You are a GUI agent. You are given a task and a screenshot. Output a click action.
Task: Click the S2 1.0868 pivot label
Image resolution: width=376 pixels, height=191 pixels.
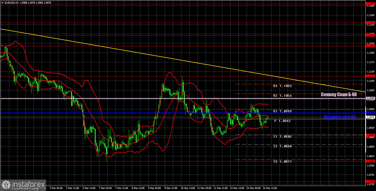tap(282, 146)
